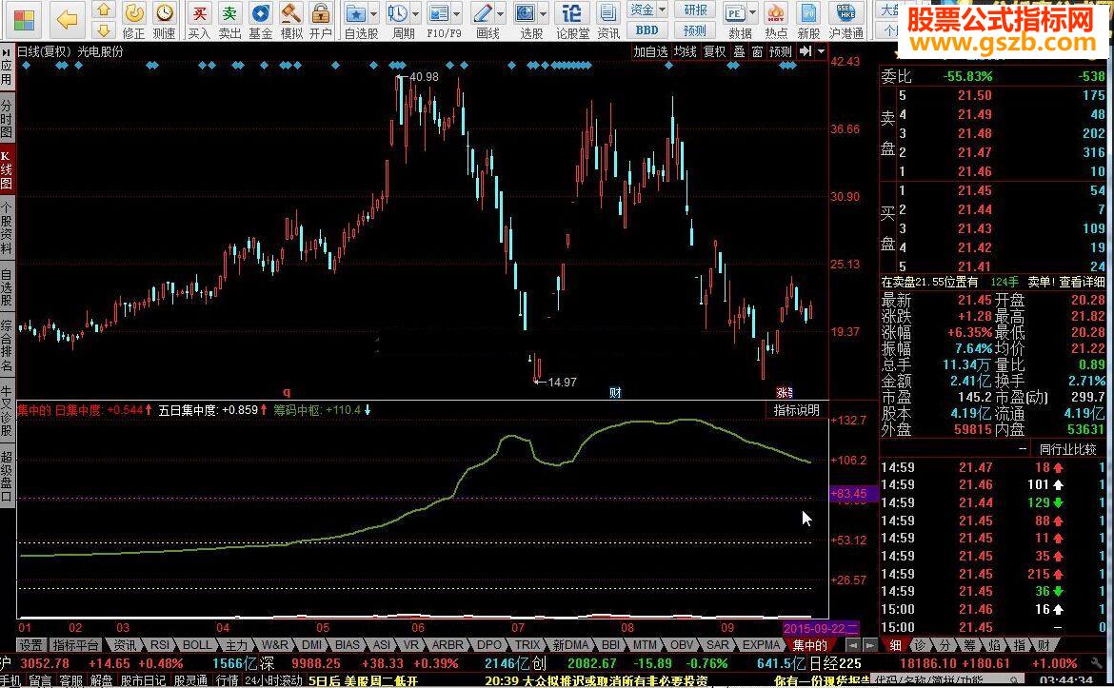
Task: Open the 资讯 news icon
Action: click(608, 21)
